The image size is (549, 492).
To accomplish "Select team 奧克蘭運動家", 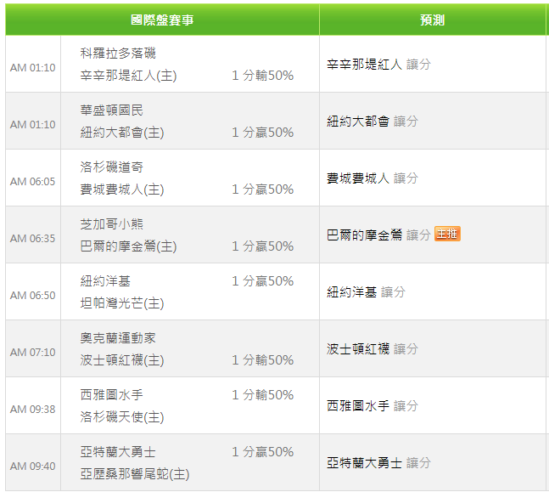I will tap(118, 337).
